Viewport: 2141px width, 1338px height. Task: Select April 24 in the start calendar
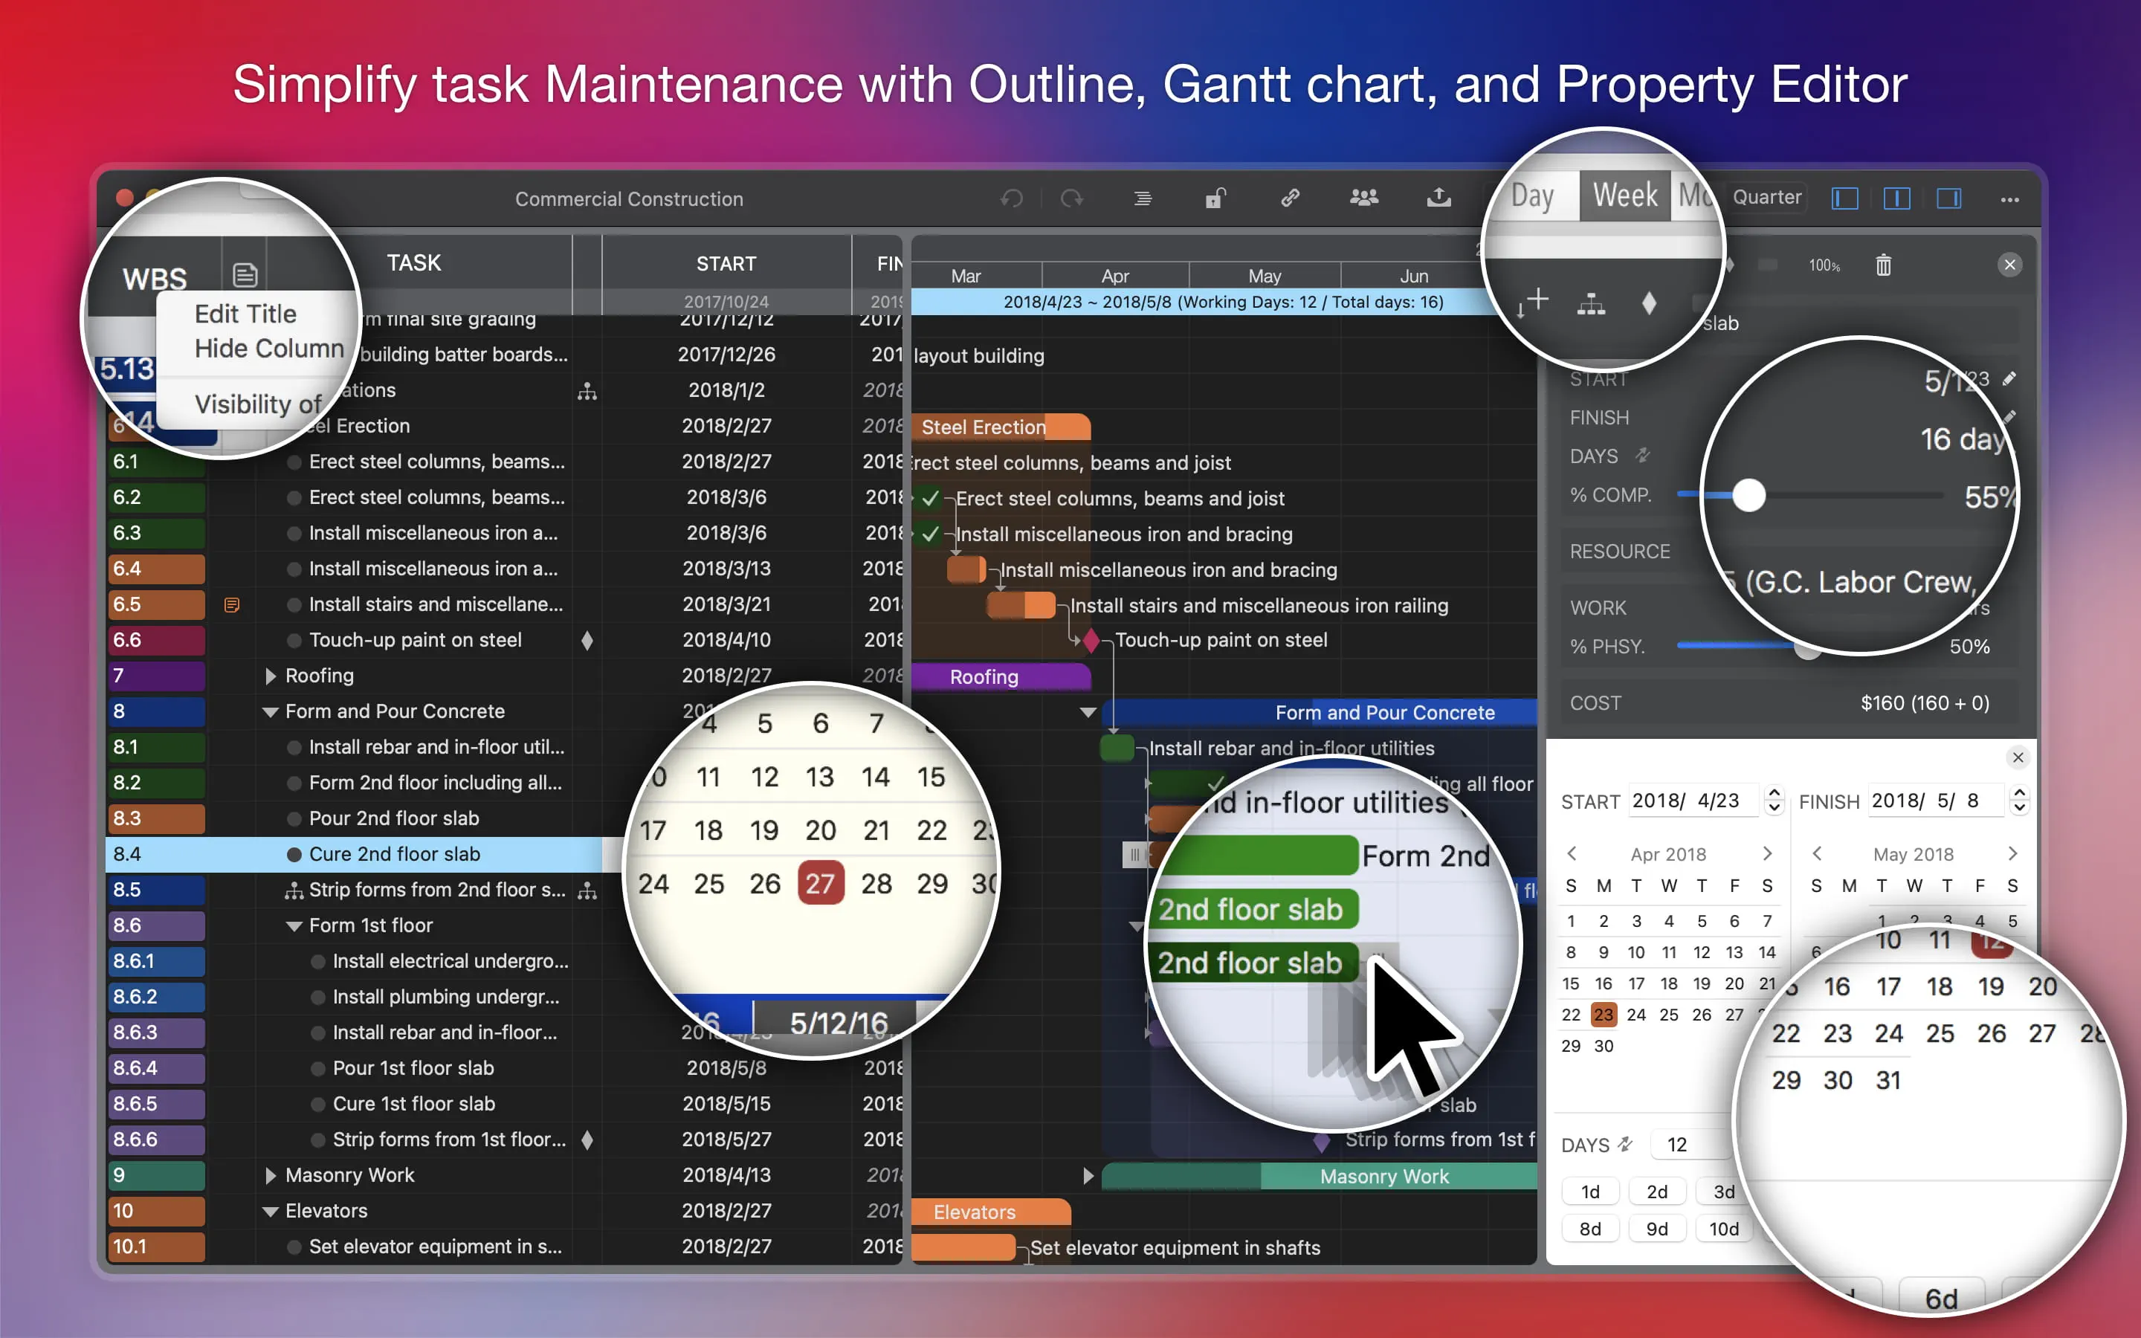[x=1635, y=1015]
